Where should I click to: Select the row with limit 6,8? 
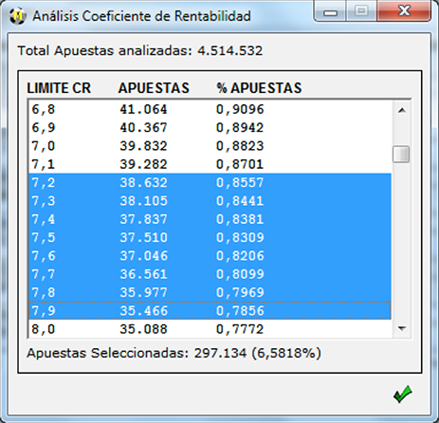(210, 109)
